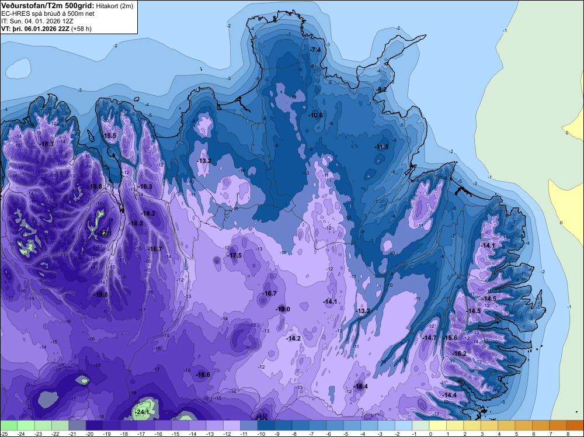Click the purple legend swatch above -16

[163, 425]
